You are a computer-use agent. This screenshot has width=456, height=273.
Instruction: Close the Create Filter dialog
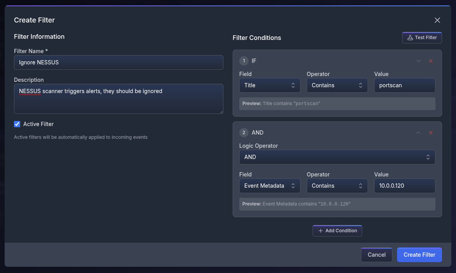437,20
